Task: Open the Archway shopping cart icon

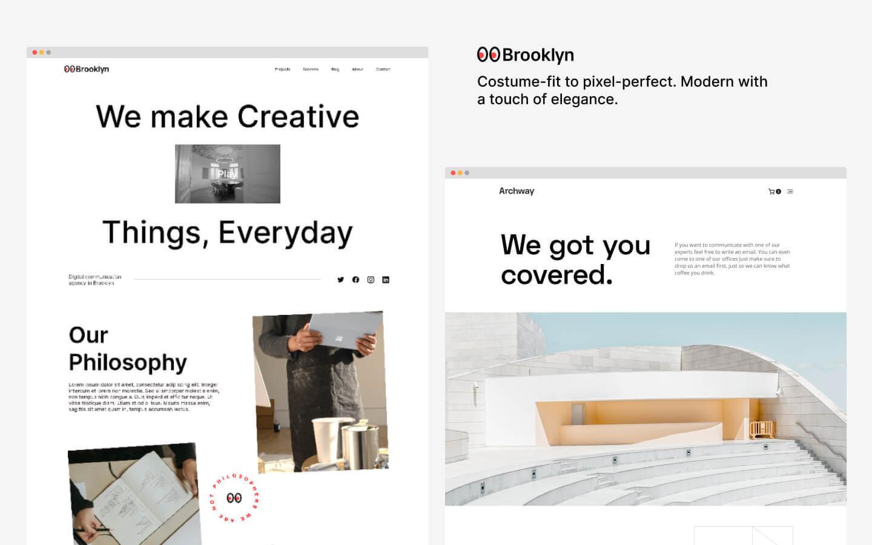Action: tap(775, 191)
